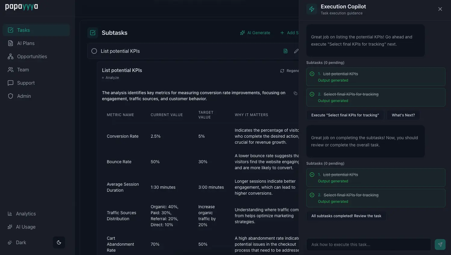Open the AI Plans section
This screenshot has width=451, height=255.
[x=26, y=43]
